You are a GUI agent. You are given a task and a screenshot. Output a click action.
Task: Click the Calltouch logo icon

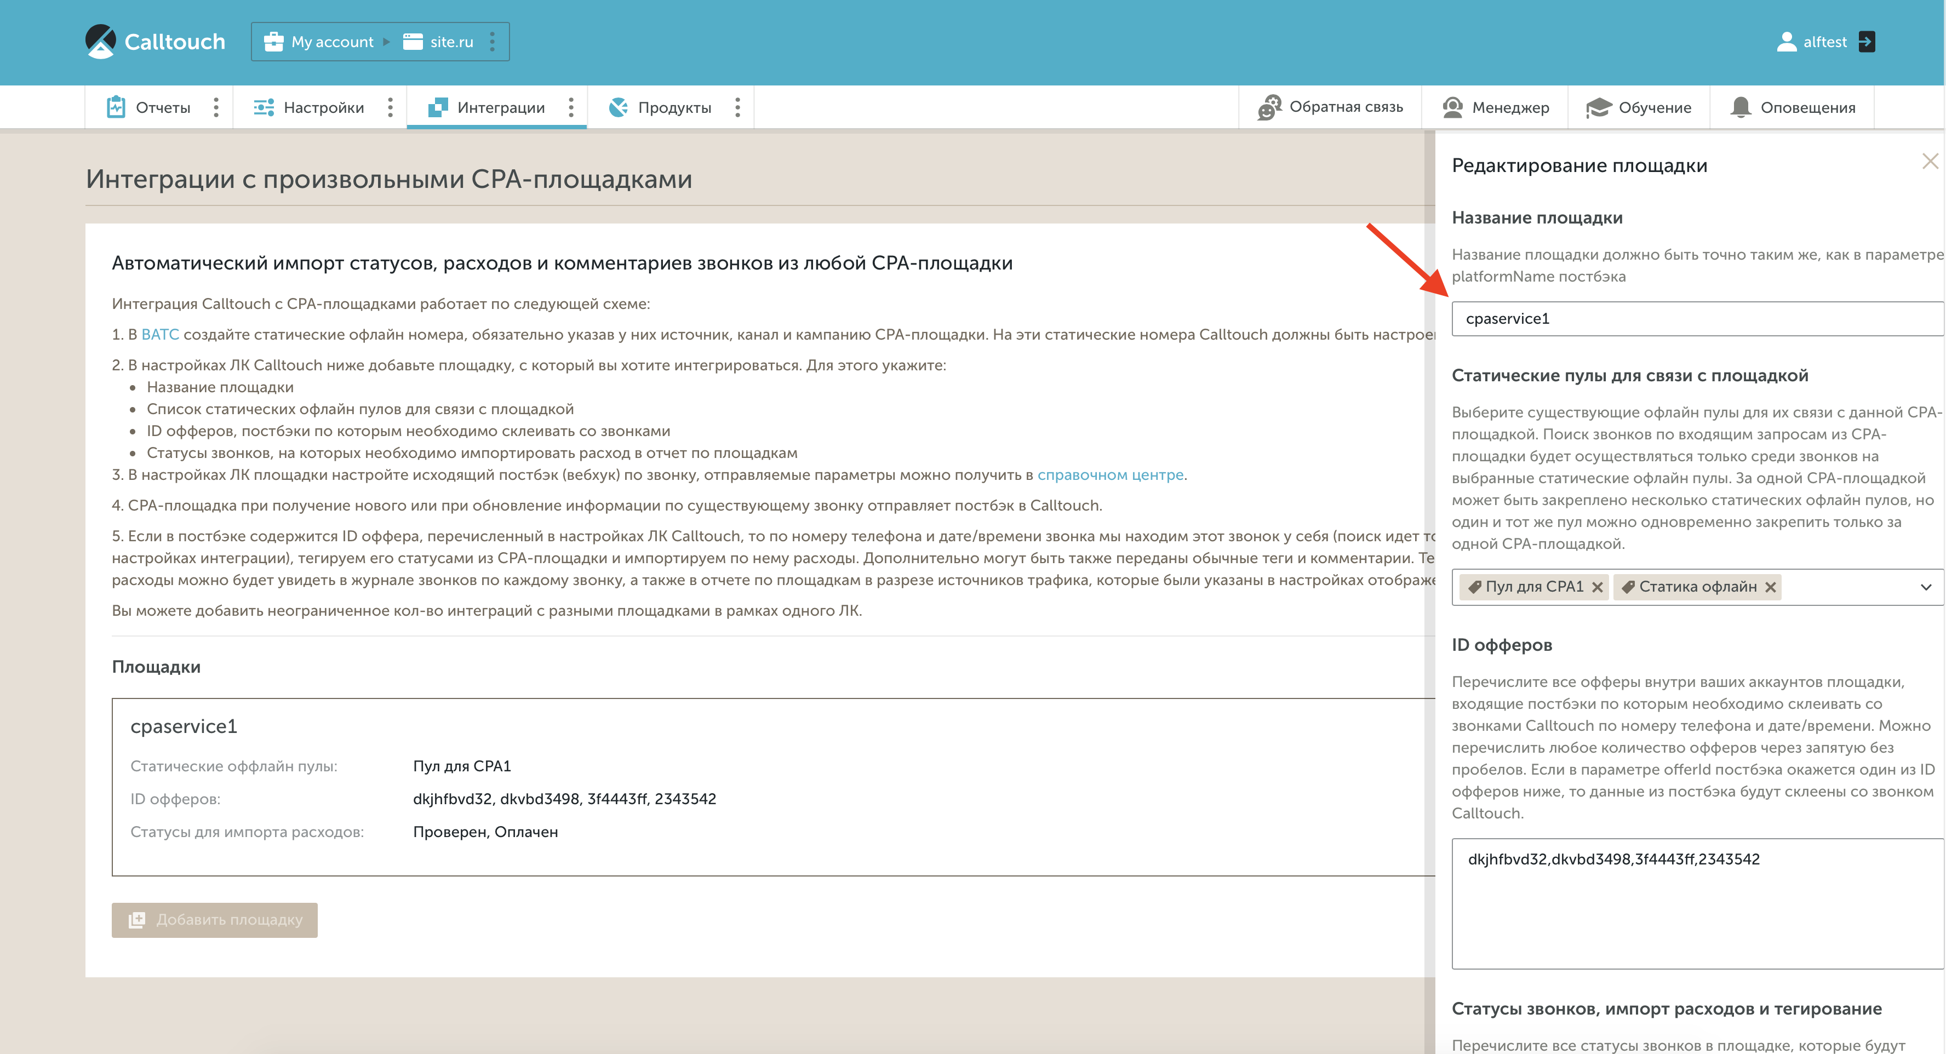[x=100, y=41]
